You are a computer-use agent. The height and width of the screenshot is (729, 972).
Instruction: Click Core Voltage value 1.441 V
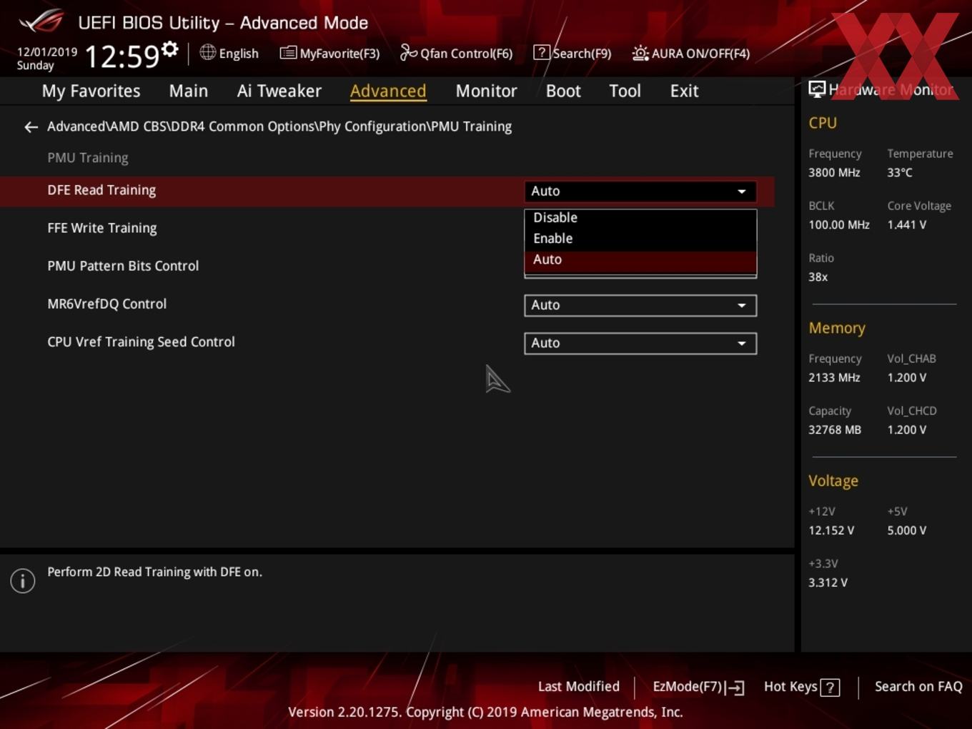point(906,225)
